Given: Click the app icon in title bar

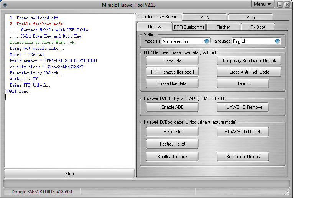Looking at the screenshot, I should click(5, 5).
